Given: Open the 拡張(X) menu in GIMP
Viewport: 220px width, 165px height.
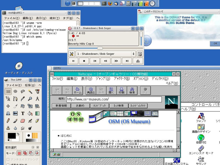Looking at the screenshot, I should tap(30, 85).
